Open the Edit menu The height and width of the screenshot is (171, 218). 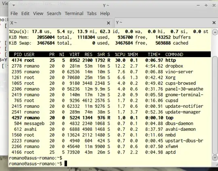point(25,13)
